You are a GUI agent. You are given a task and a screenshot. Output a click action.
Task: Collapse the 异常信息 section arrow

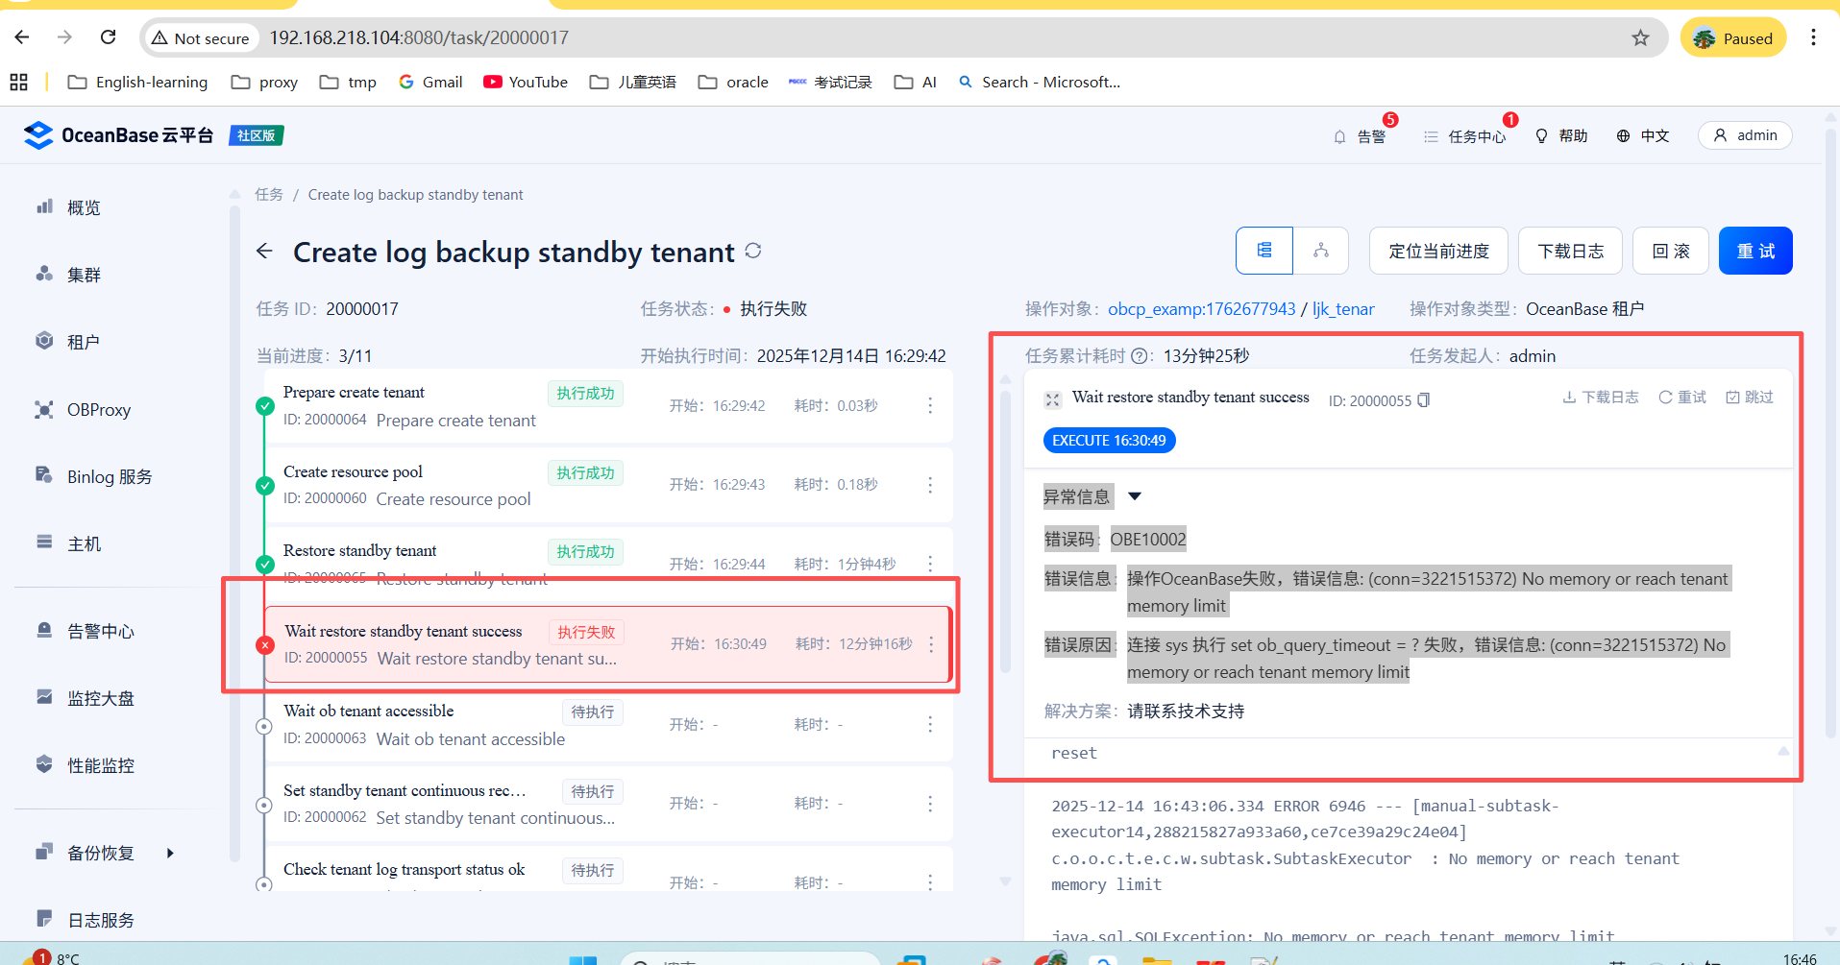(1135, 496)
